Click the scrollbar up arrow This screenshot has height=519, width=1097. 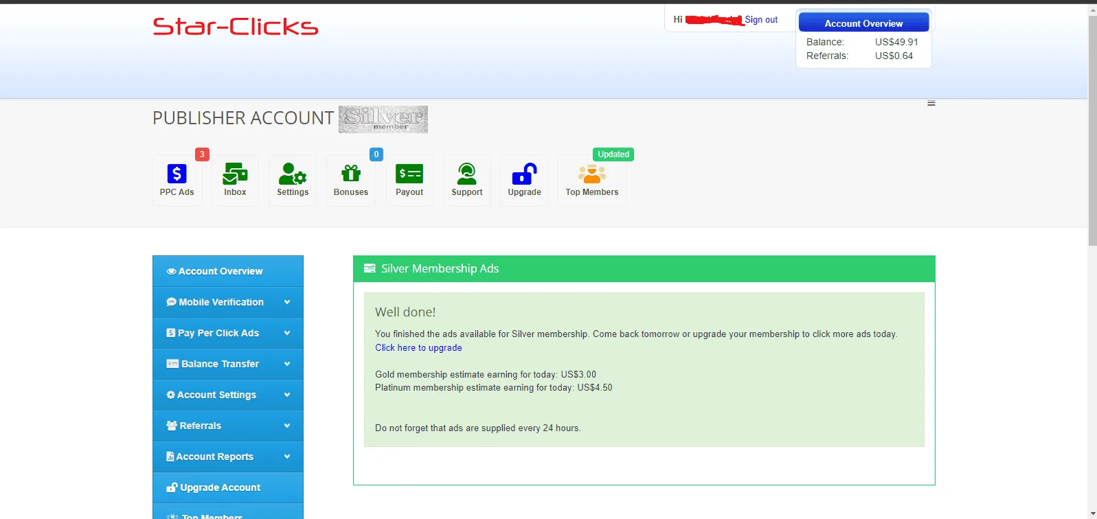pos(1092,9)
